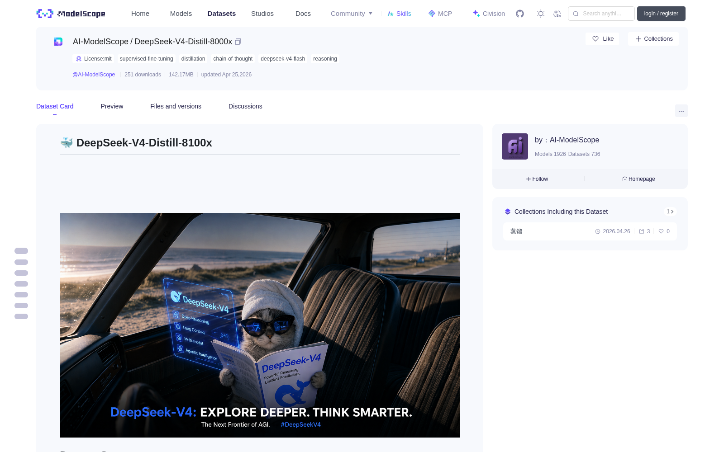The height and width of the screenshot is (452, 724).
Task: Click the AI-ModelScope organization avatar
Action: (x=515, y=146)
